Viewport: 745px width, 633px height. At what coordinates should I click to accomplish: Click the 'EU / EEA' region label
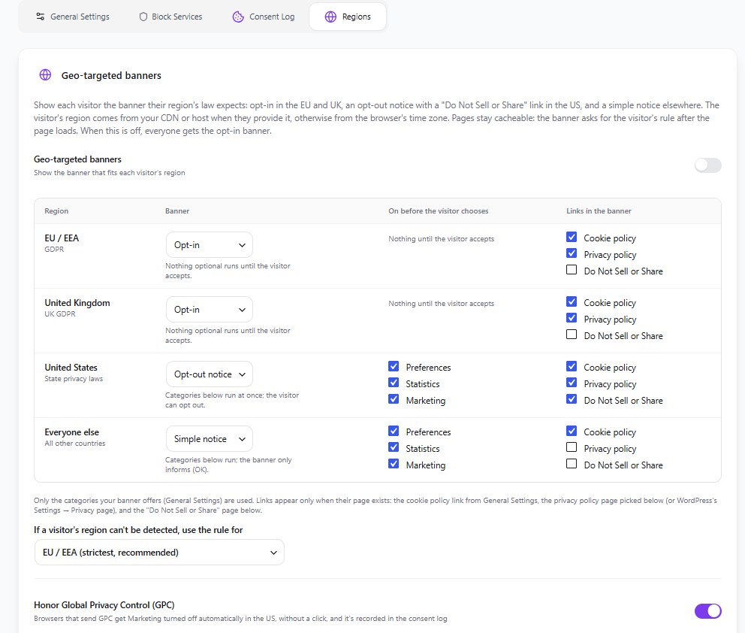click(x=62, y=238)
